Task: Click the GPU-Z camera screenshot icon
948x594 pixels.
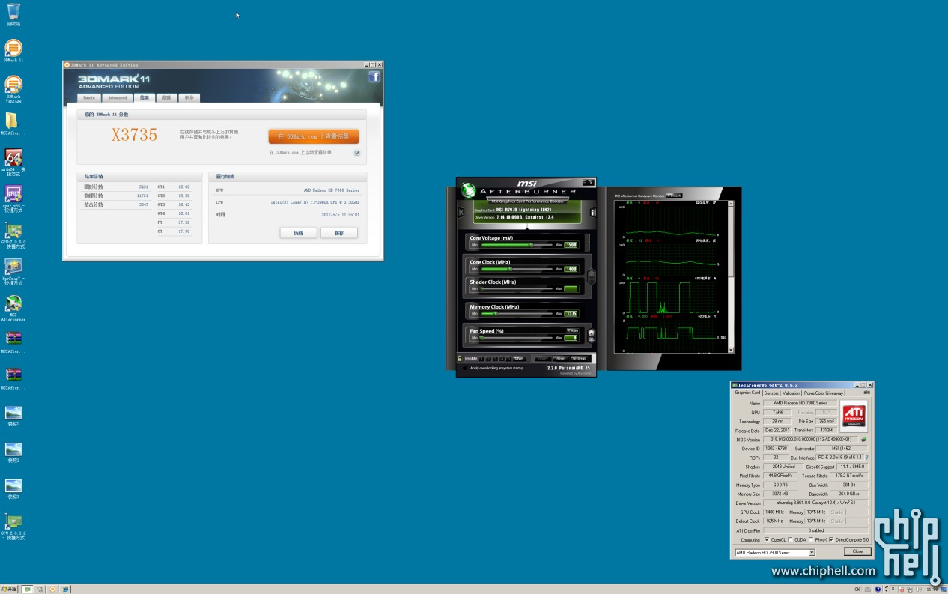Action: click(x=866, y=392)
